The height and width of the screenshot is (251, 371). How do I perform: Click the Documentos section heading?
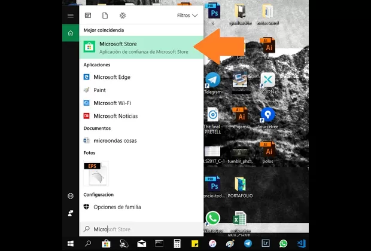pos(97,128)
